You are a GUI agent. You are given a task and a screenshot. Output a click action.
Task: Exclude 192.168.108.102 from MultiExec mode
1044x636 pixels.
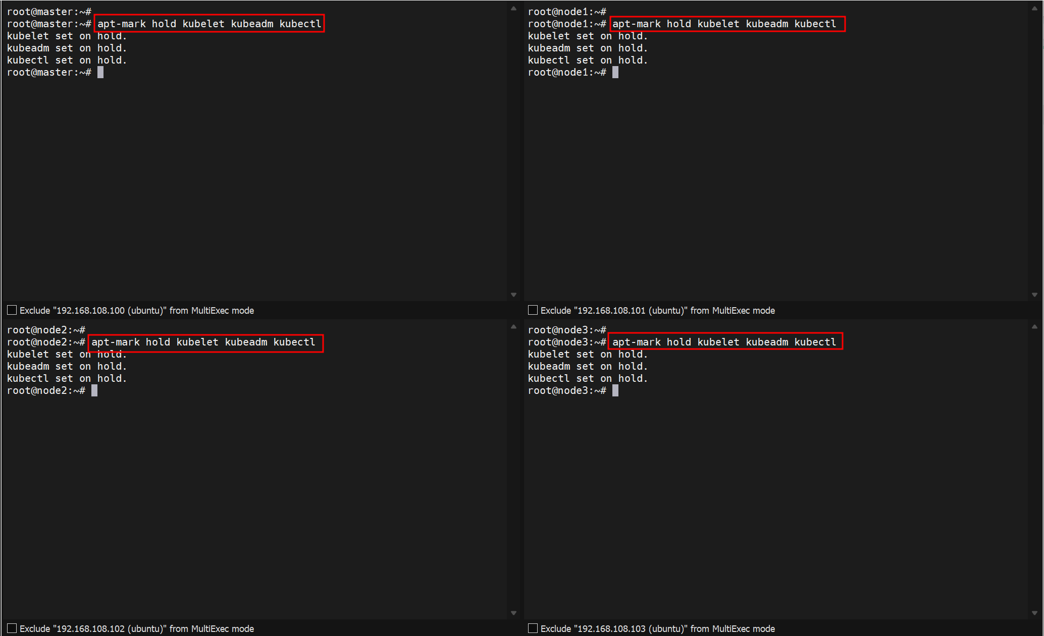pos(12,628)
